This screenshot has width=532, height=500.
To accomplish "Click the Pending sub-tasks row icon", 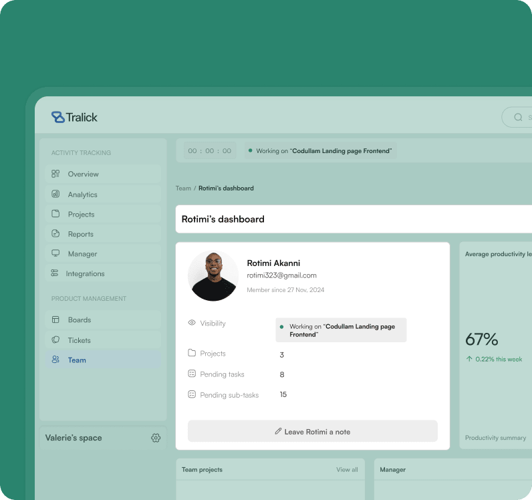I will click(x=192, y=394).
